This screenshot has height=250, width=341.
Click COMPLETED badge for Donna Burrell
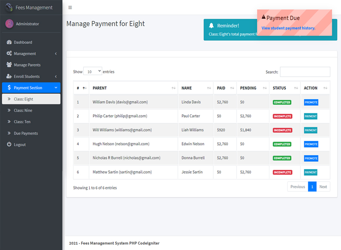pyautogui.click(x=282, y=158)
